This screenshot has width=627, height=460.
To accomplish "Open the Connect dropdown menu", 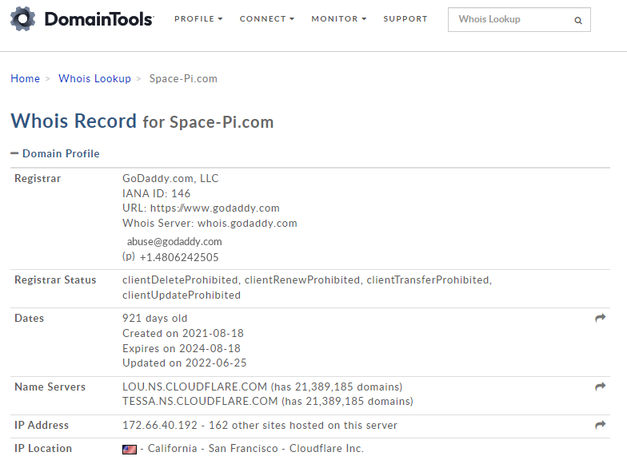I will coord(267,19).
